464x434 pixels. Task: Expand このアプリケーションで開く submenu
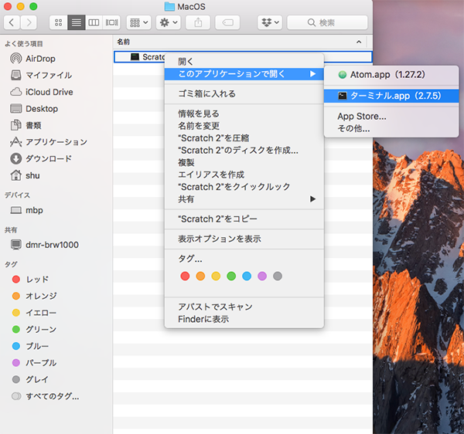pos(244,74)
